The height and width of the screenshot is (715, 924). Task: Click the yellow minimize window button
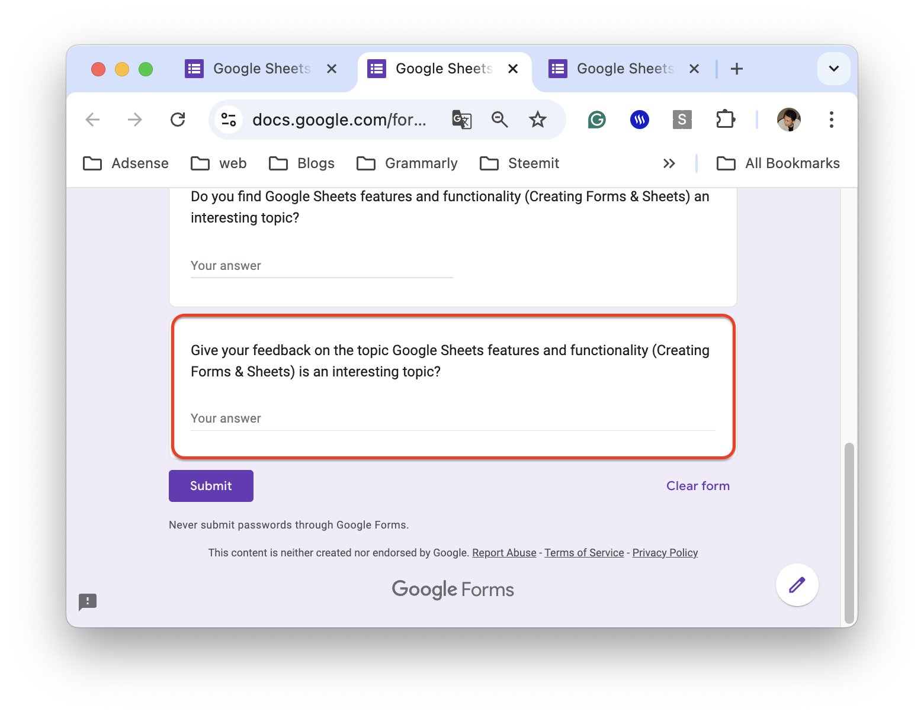click(122, 69)
